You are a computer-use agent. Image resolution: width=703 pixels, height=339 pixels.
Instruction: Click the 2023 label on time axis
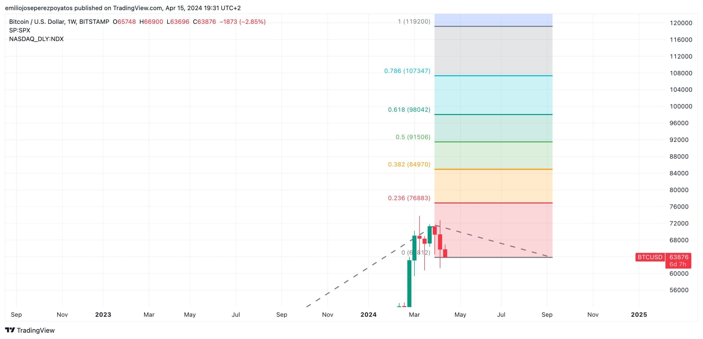(103, 315)
